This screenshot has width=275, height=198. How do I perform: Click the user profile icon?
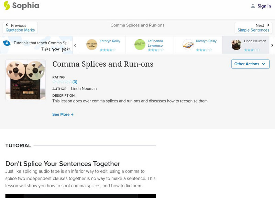point(253,6)
